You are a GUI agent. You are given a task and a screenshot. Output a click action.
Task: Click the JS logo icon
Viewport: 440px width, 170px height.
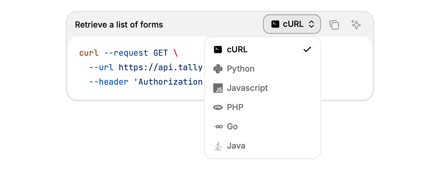[218, 88]
